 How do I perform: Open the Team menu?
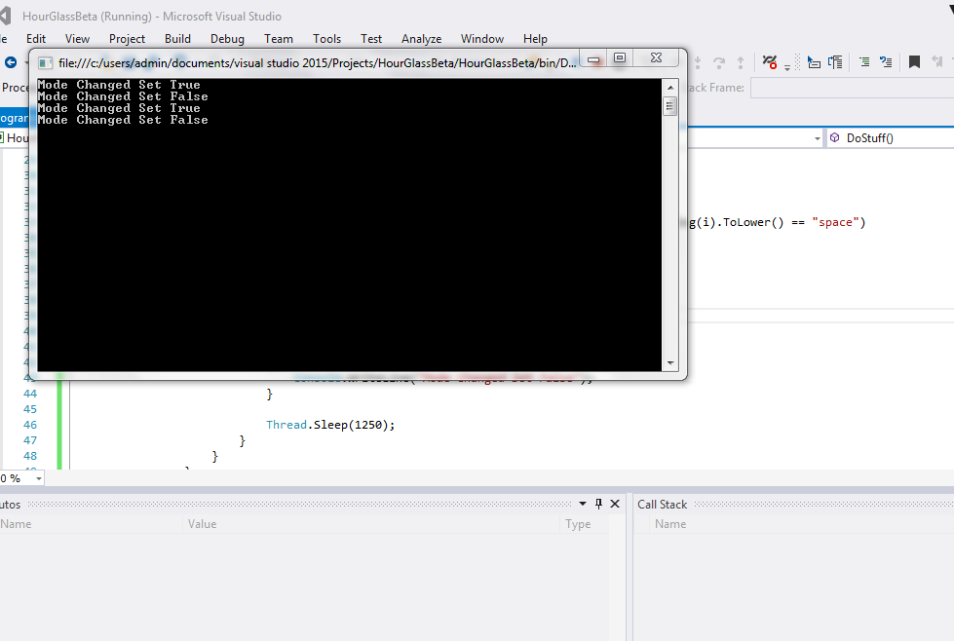click(x=279, y=39)
